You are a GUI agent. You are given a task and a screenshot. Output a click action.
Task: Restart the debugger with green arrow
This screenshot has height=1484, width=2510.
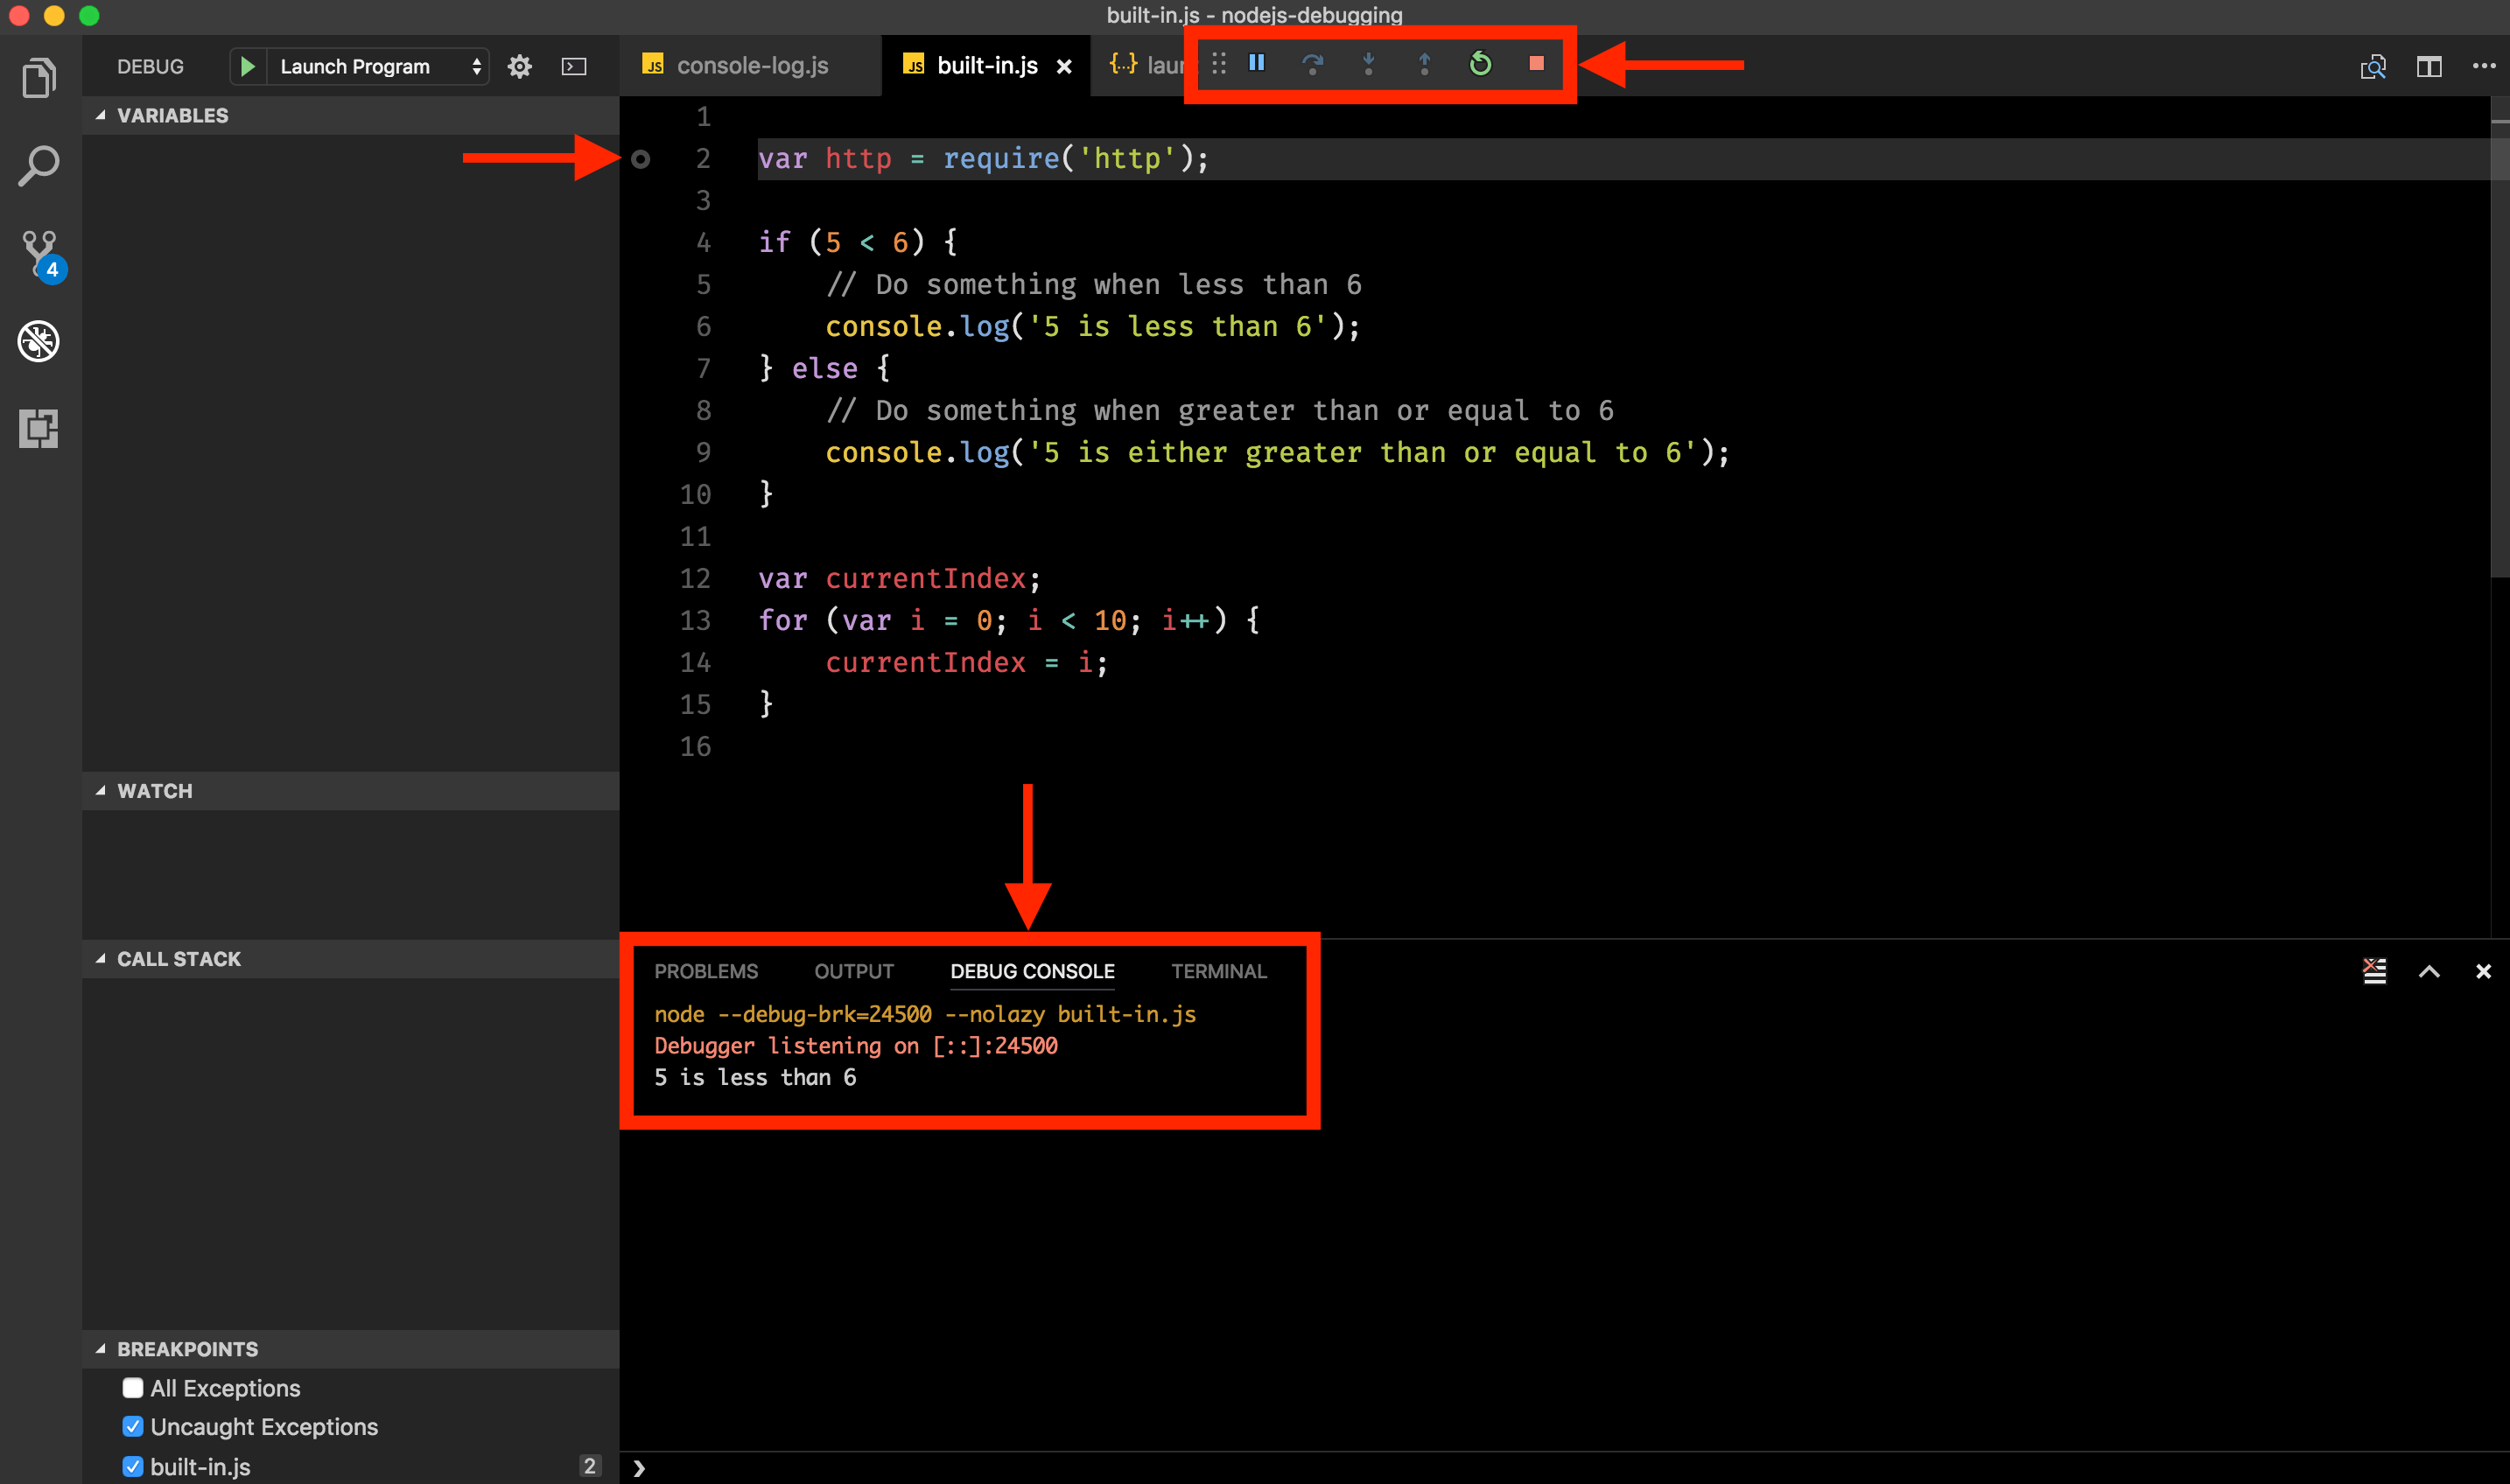(x=1480, y=64)
